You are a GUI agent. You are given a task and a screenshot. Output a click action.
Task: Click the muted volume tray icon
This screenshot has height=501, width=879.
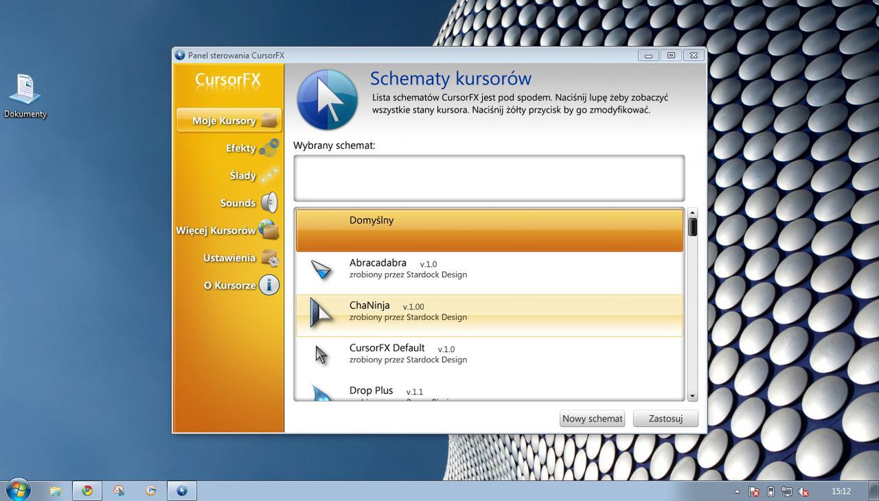click(803, 491)
